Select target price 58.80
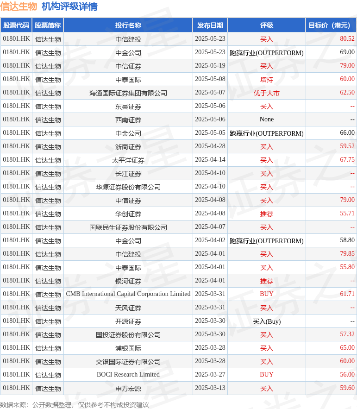Image resolution: width=357 pixels, height=409 pixels. tap(347, 240)
